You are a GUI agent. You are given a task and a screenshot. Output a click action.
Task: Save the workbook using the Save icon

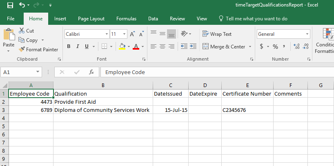coord(10,5)
